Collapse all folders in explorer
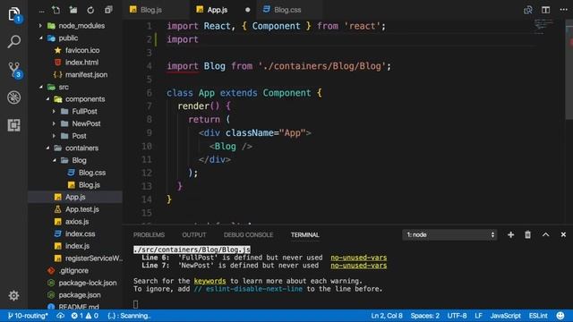 pyautogui.click(x=108, y=10)
